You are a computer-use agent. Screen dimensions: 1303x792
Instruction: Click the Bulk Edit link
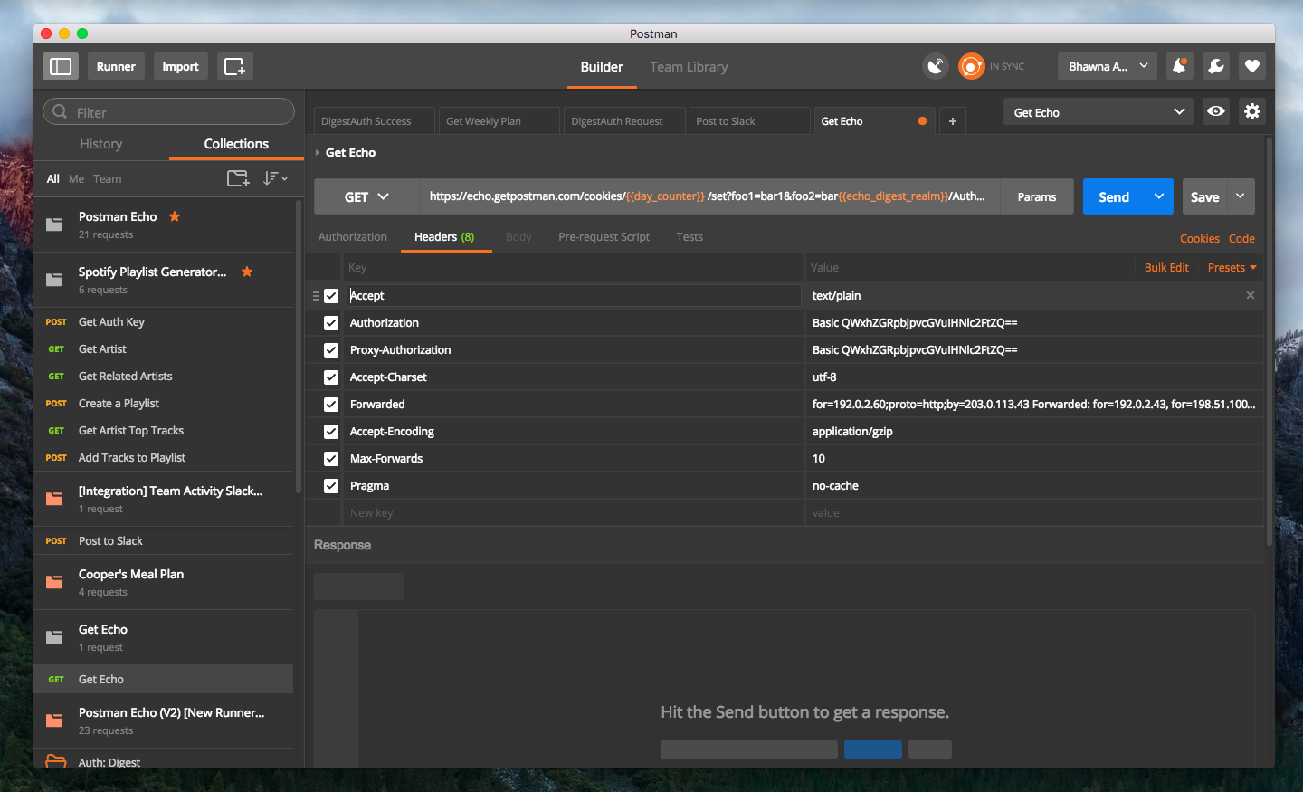click(x=1166, y=267)
